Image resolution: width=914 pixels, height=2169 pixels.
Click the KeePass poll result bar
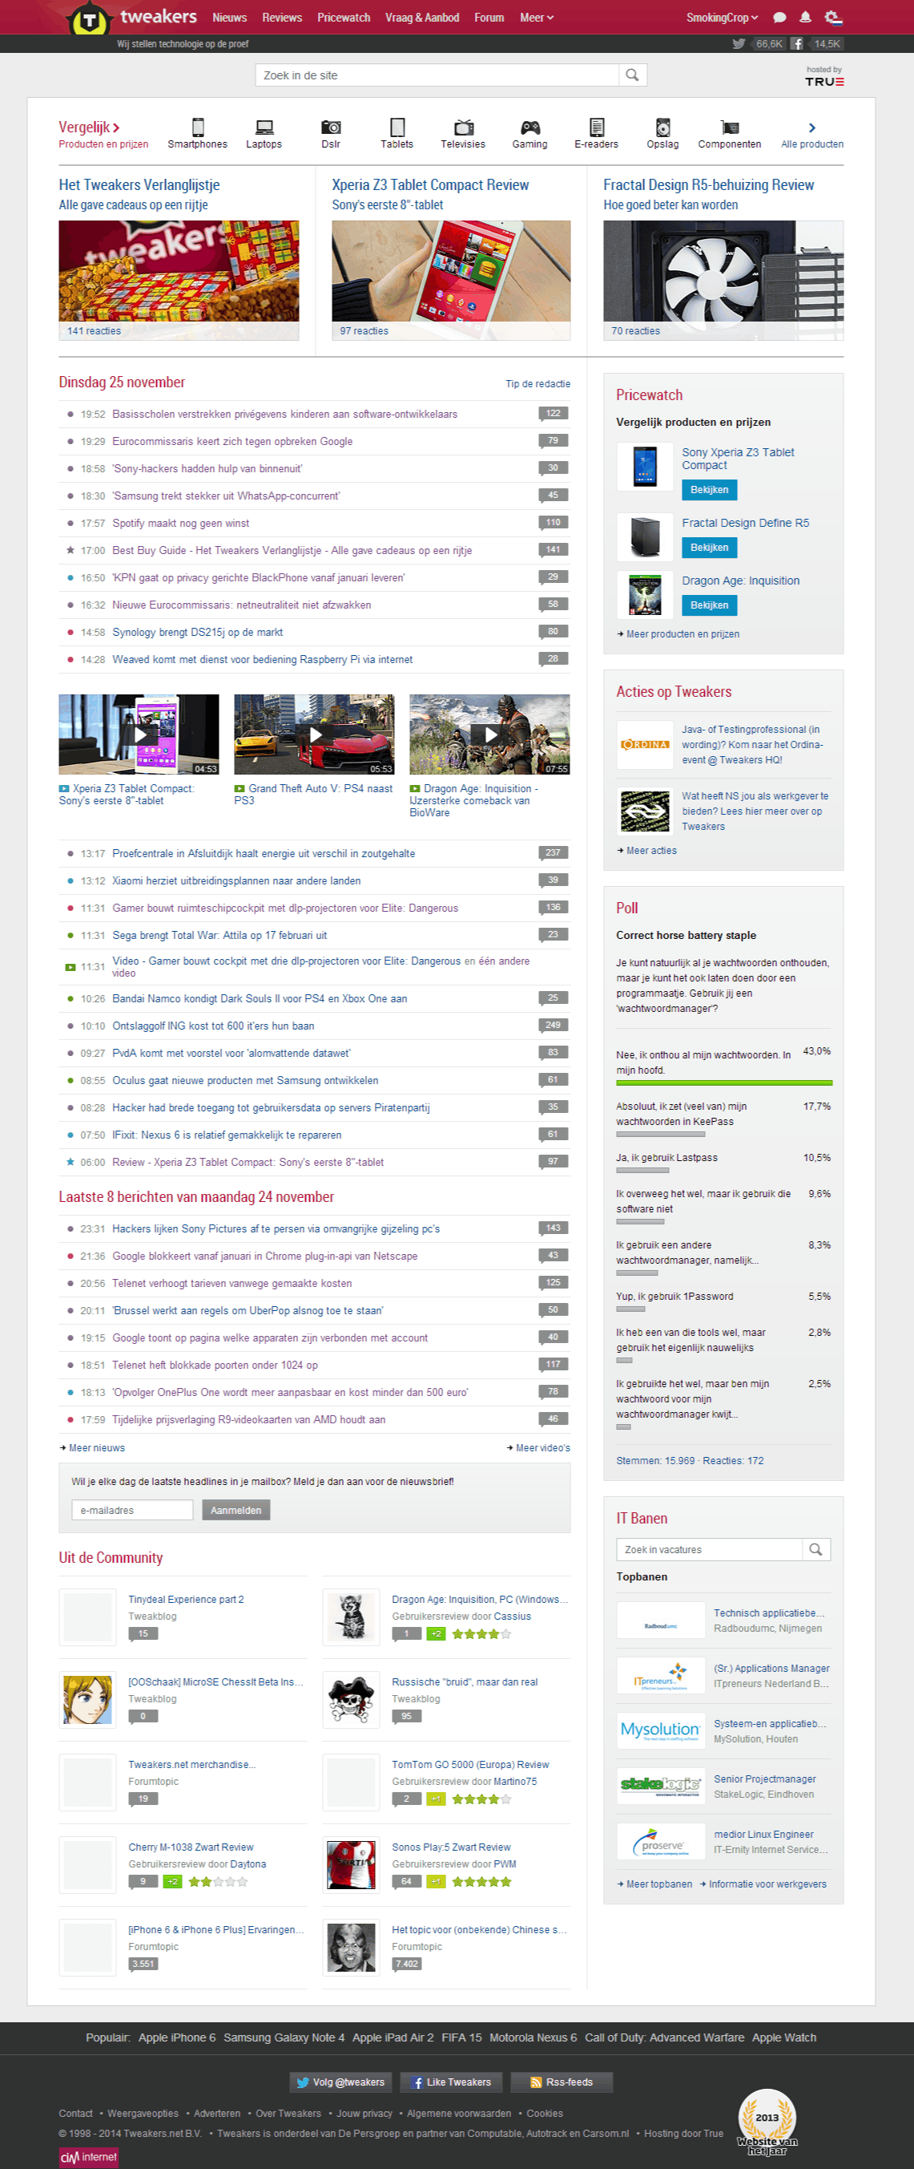660,1134
